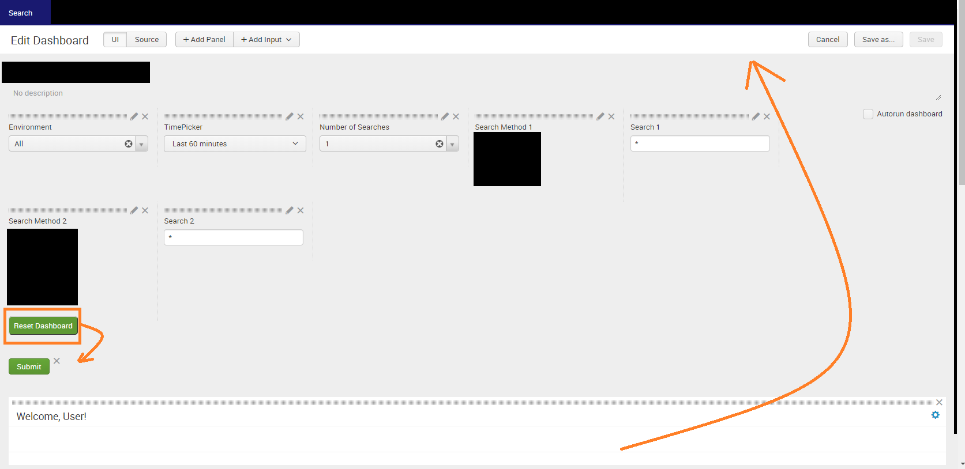Open the TimePicker Last 60 minutes dropdown
This screenshot has height=469, width=965.
coord(235,144)
